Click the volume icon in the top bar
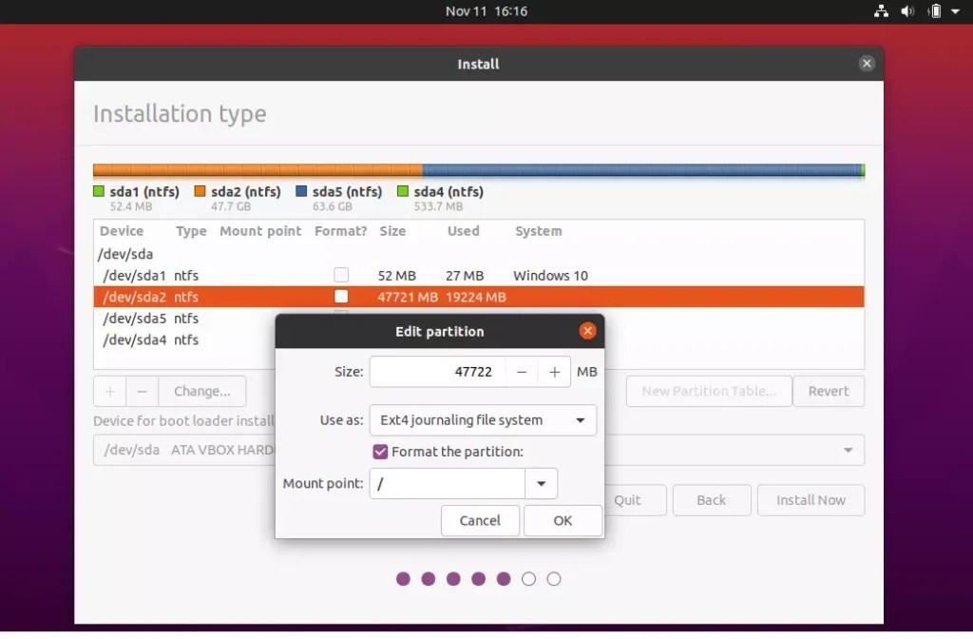This screenshot has width=973, height=639. (906, 11)
